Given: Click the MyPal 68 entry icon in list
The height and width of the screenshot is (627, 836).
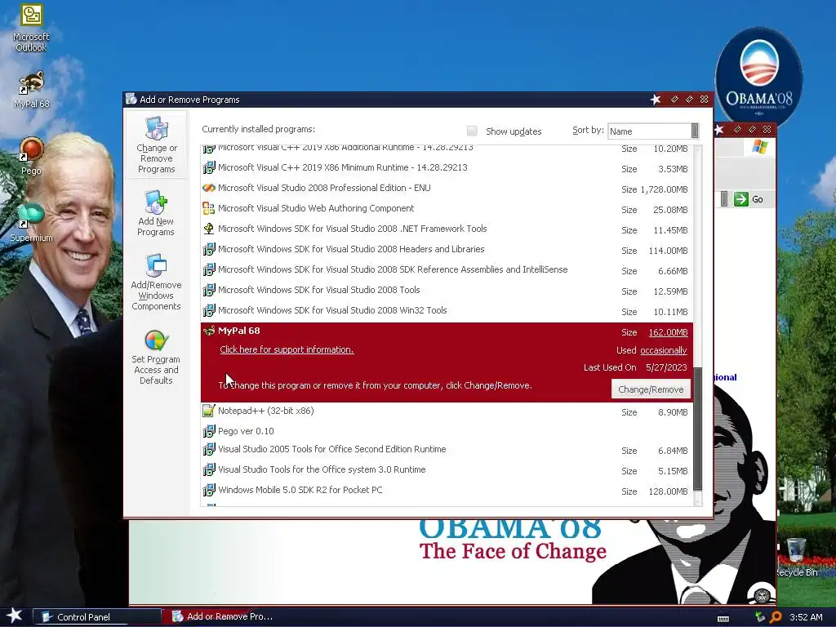Looking at the screenshot, I should (208, 331).
